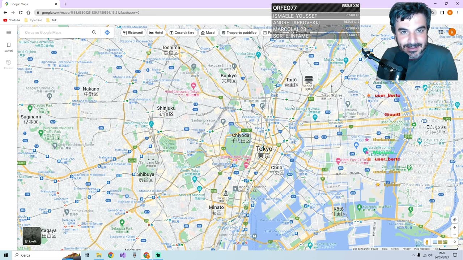Click the address bar URL

90,13
